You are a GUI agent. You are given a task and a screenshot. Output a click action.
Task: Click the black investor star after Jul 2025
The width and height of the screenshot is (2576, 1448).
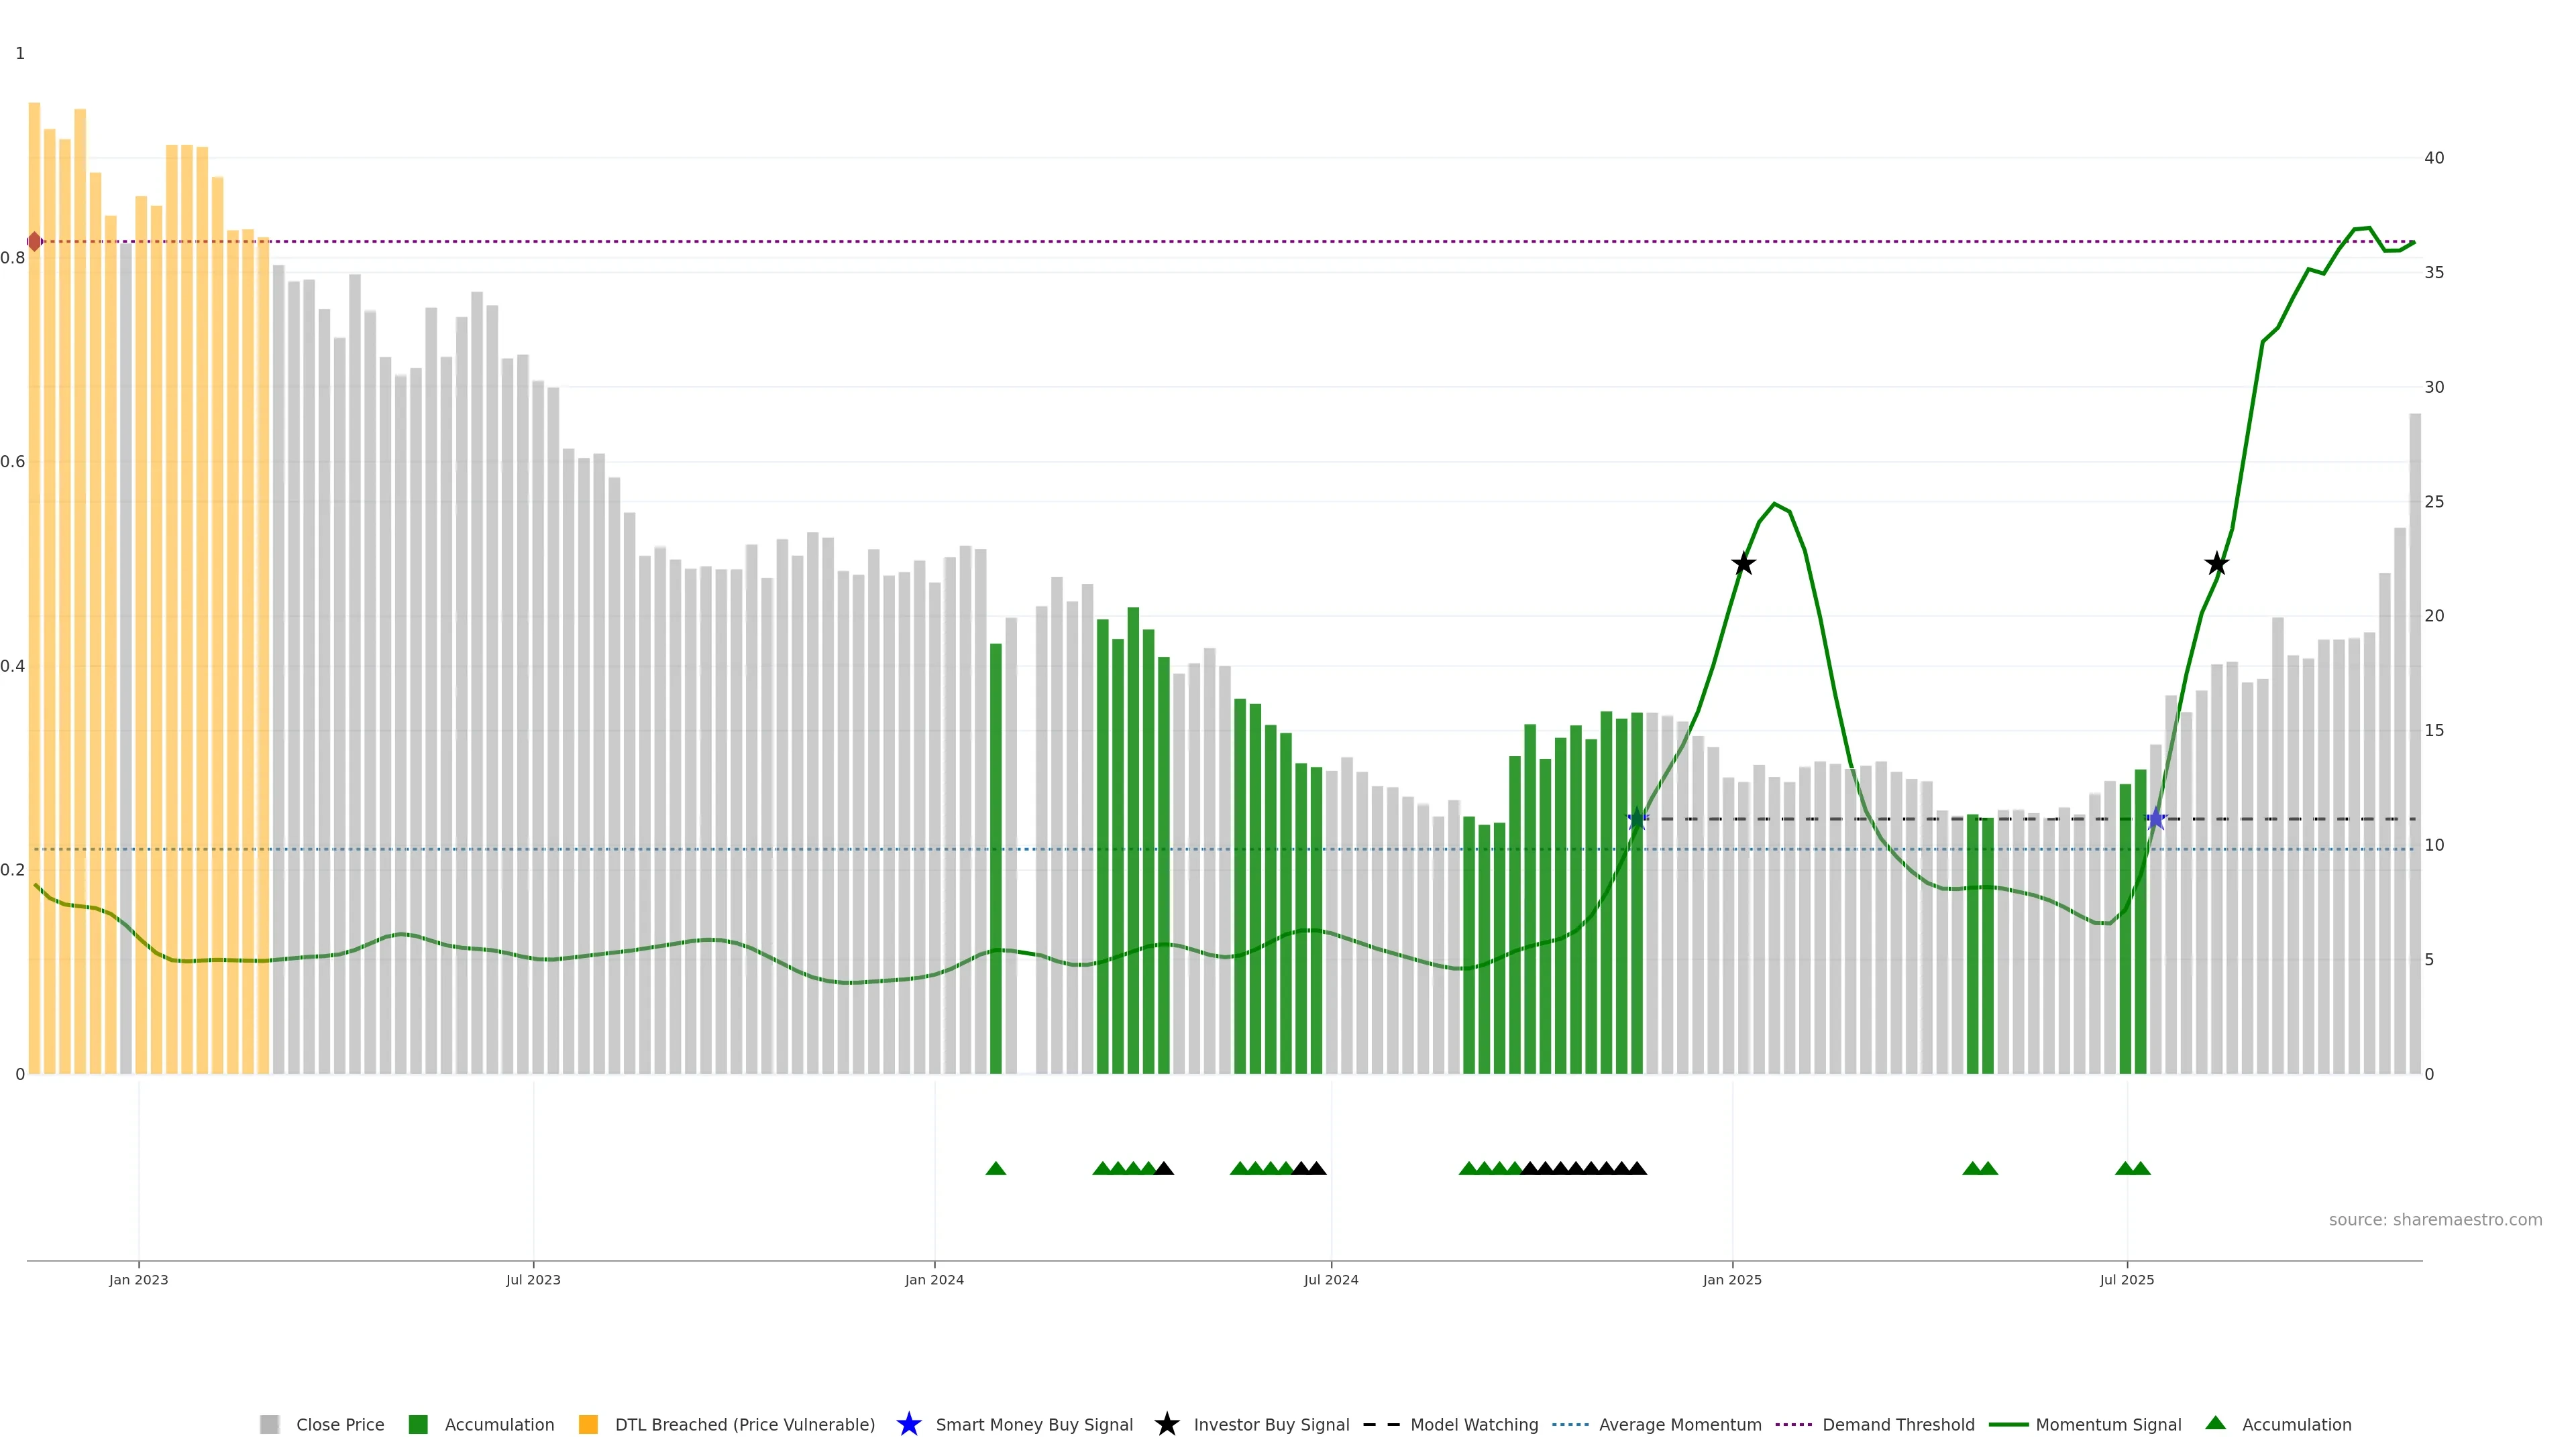[x=2216, y=564]
